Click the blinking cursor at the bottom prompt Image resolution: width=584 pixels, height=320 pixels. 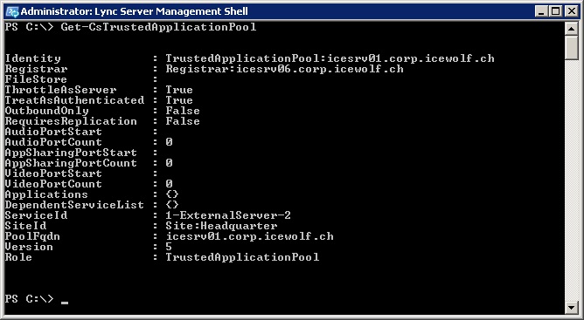point(65,303)
